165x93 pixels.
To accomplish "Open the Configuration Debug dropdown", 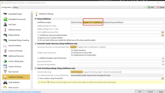I will [x=79, y=7].
